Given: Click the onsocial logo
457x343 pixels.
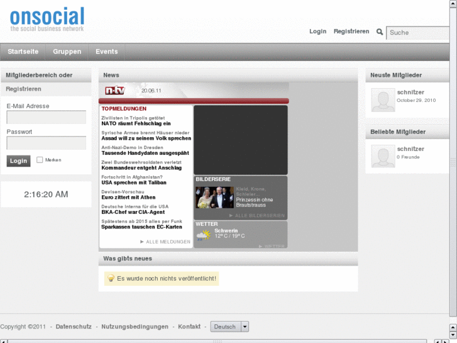Looking at the screenshot, I should click(x=47, y=19).
